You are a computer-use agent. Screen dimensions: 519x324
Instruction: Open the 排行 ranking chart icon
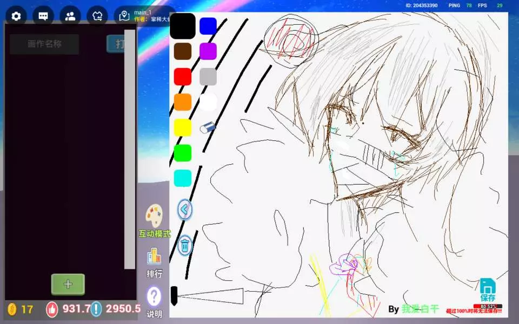(154, 256)
